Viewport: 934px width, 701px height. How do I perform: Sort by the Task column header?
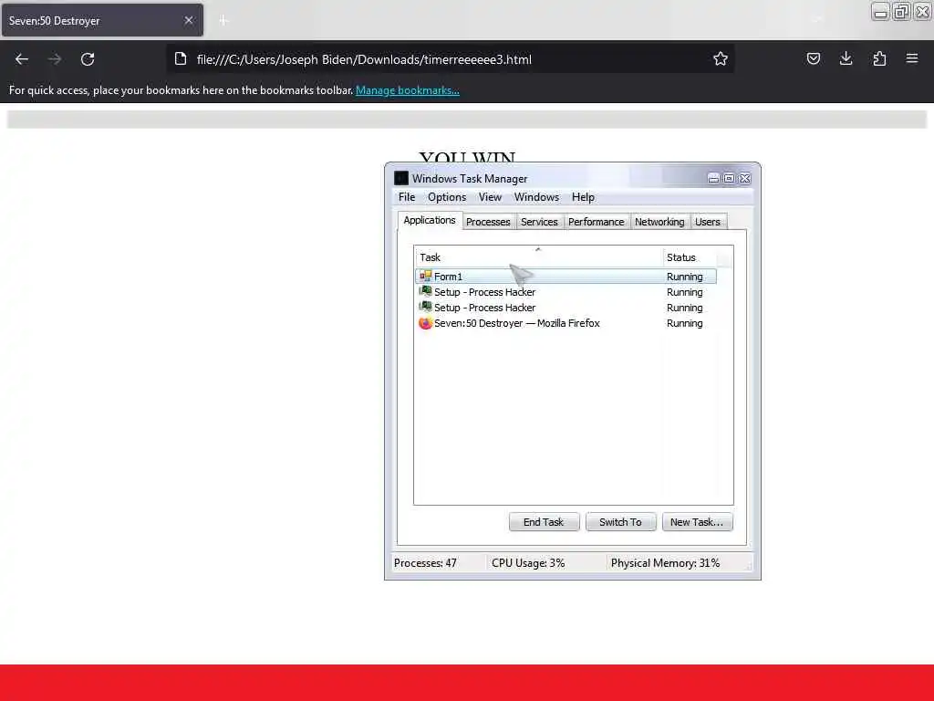[538, 257]
